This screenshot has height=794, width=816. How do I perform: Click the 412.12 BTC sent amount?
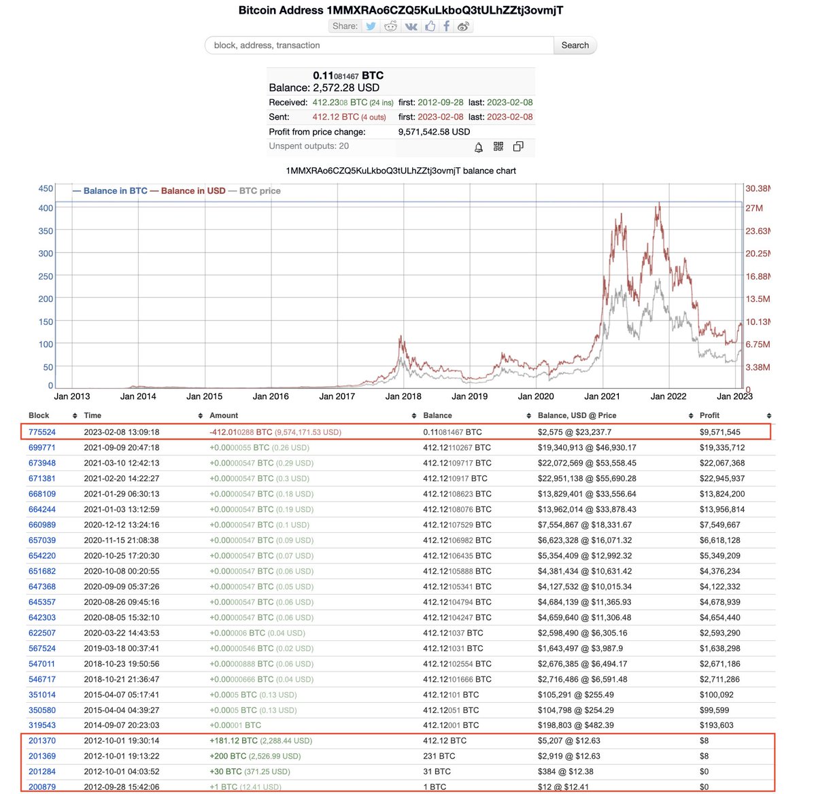tap(335, 117)
